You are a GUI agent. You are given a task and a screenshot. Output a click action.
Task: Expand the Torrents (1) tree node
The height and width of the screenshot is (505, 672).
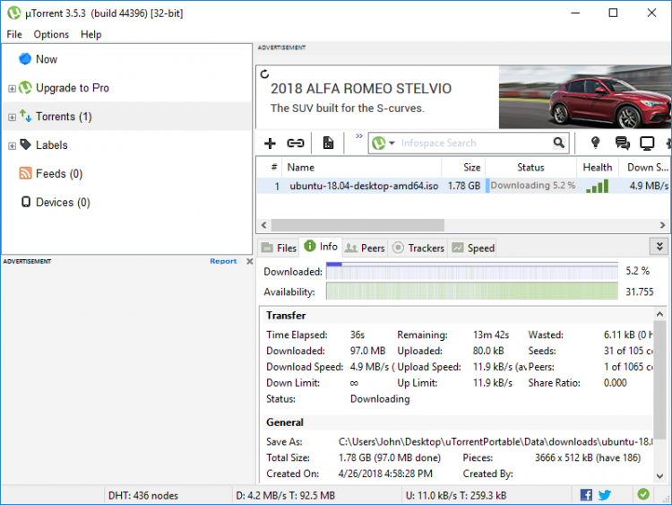click(x=12, y=117)
